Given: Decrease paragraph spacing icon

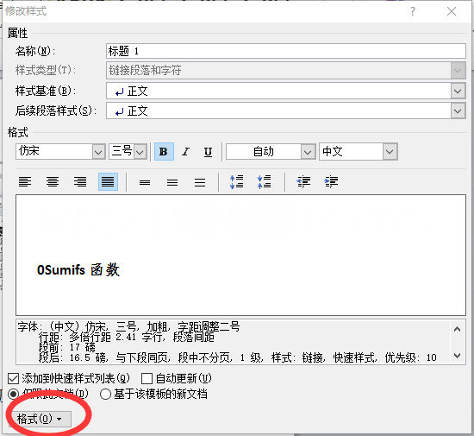Looking at the screenshot, I should (x=265, y=182).
